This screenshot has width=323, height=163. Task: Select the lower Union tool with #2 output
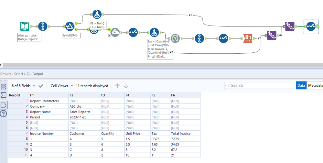click(x=272, y=36)
